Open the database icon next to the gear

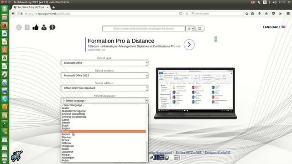27,27
